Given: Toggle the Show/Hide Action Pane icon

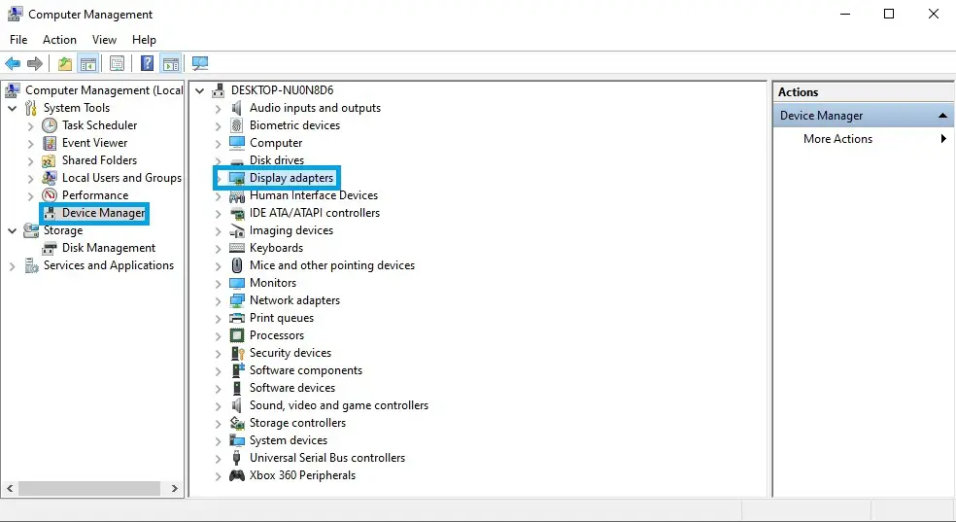Looking at the screenshot, I should tap(171, 63).
